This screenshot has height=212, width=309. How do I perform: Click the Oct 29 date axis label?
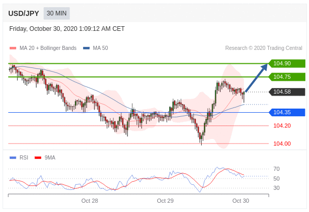[x=165, y=201]
